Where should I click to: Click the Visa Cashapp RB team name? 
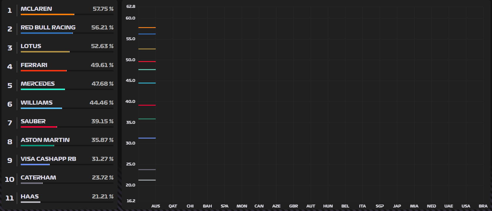click(x=49, y=159)
